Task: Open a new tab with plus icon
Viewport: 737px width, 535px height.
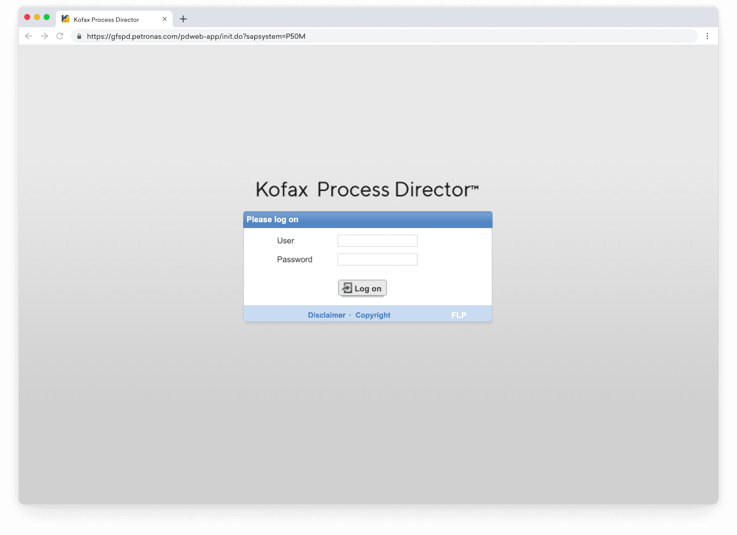Action: (183, 19)
